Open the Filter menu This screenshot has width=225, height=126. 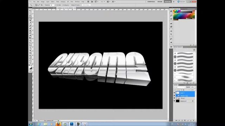click(x=58, y=1)
